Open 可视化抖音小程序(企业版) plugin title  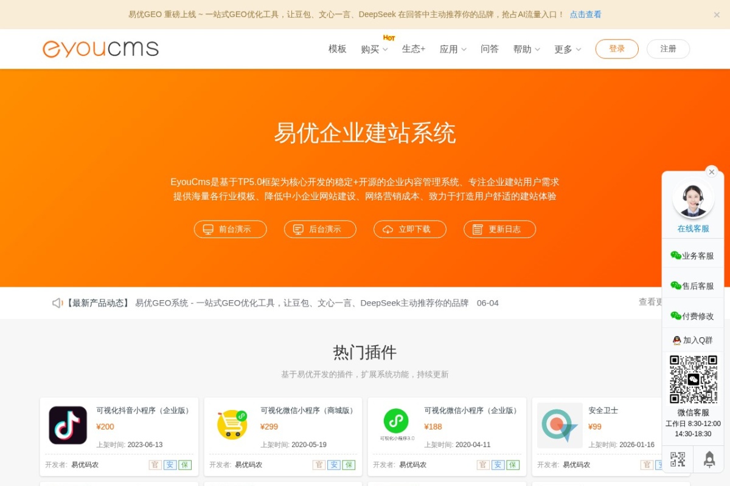click(x=144, y=411)
